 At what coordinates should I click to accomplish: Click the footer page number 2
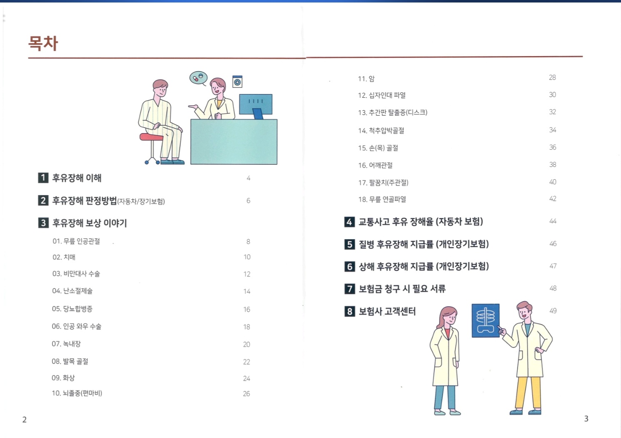(24, 420)
